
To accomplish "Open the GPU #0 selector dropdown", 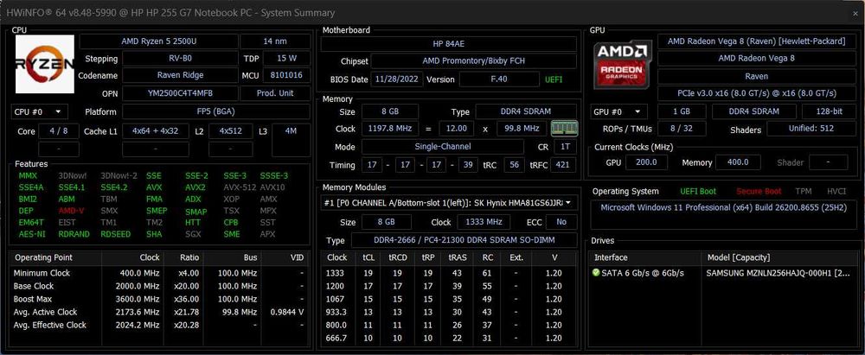I will coord(618,111).
